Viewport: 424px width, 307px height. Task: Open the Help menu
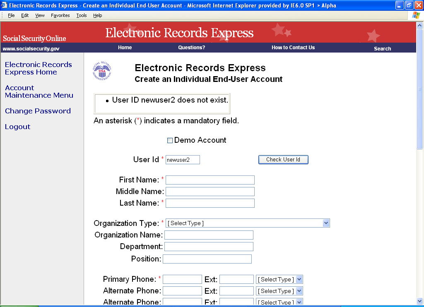click(x=98, y=15)
